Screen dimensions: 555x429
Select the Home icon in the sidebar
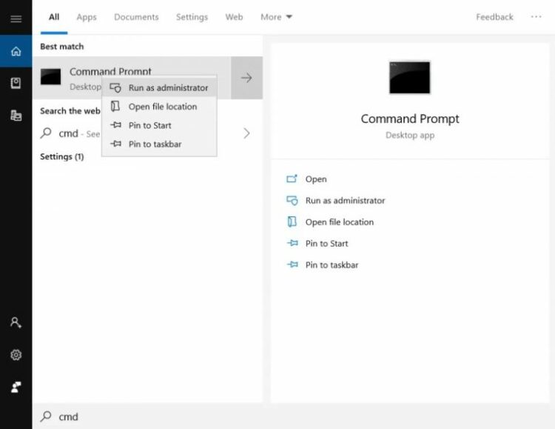pyautogui.click(x=16, y=51)
